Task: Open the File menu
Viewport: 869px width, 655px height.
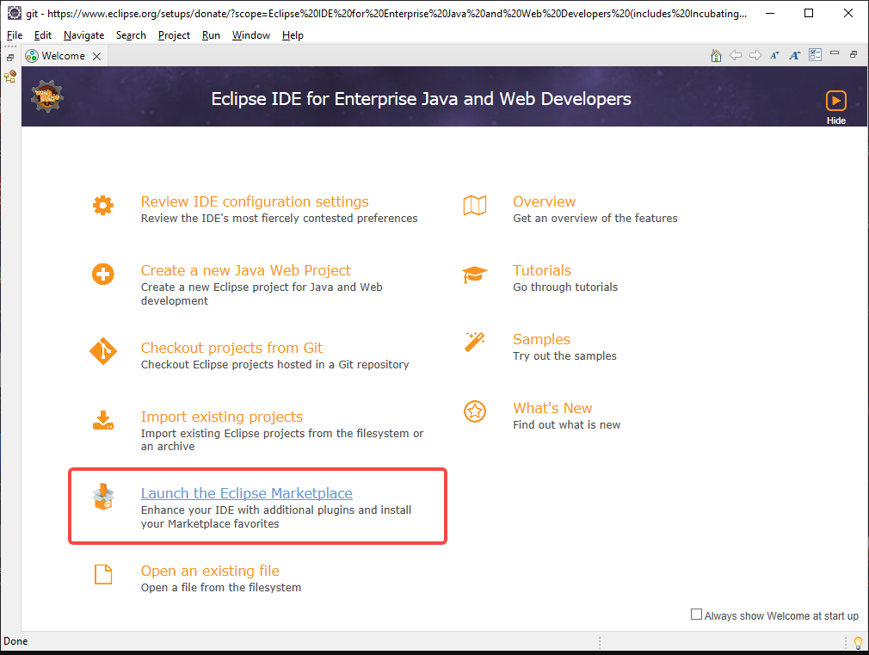Action: (15, 35)
